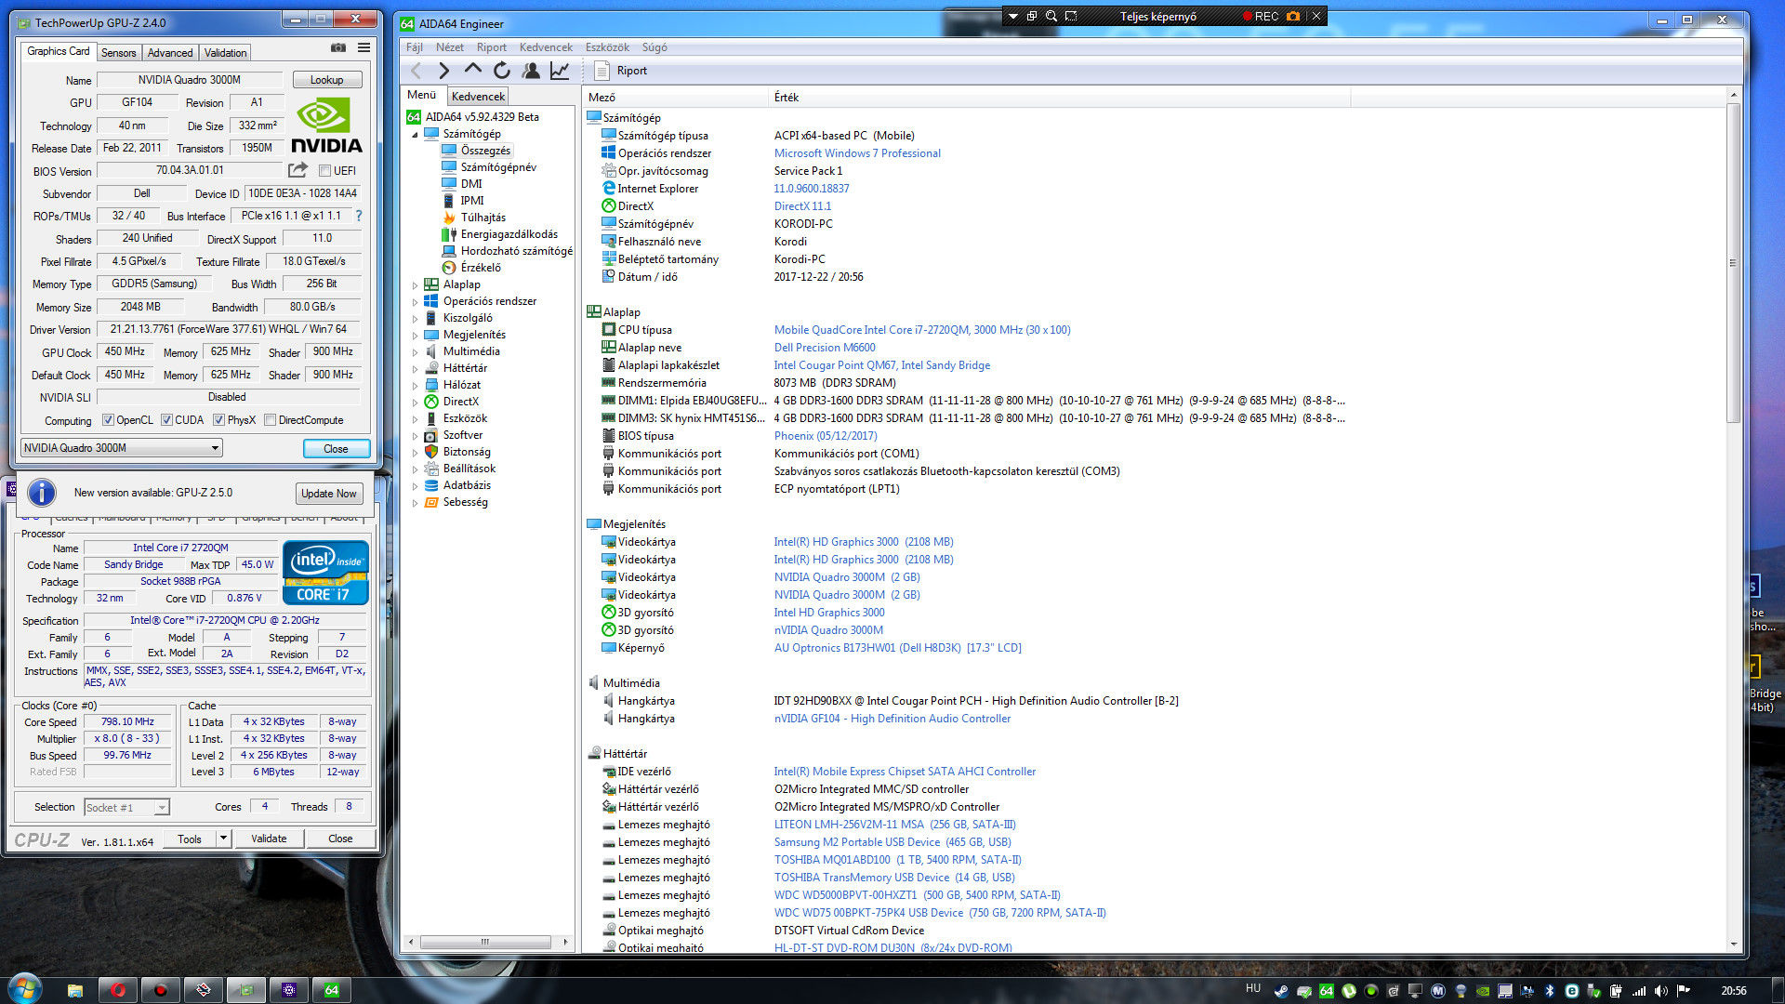The width and height of the screenshot is (1785, 1004).
Task: Click the REC recording button
Action: [1260, 16]
